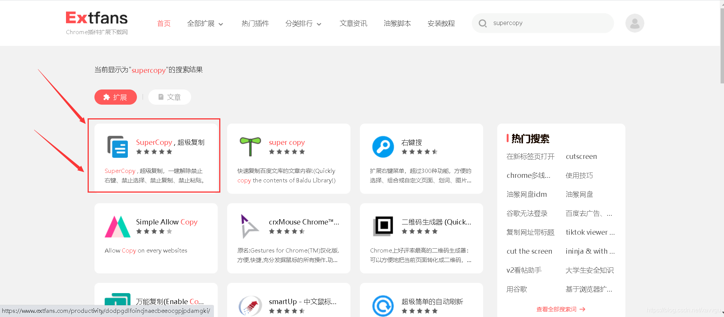
Task: Click hot search 复制网址带标题
Action: pos(531,232)
